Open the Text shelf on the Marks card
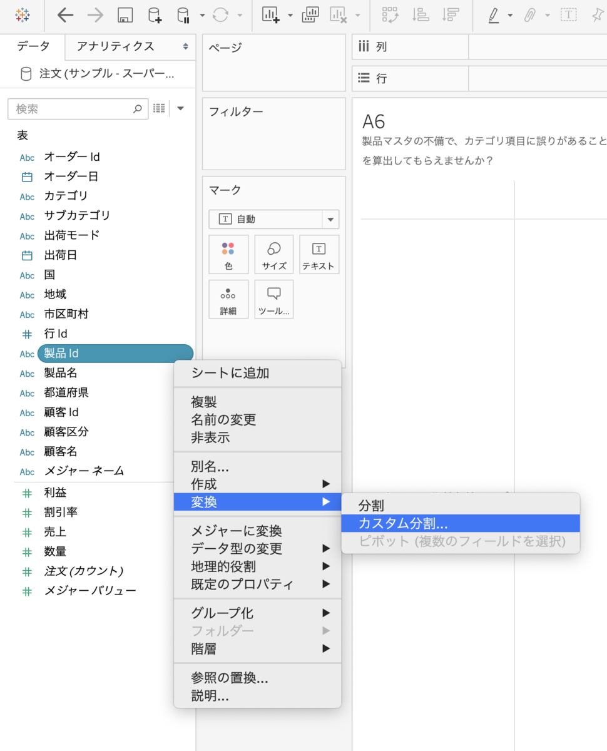 pos(319,254)
